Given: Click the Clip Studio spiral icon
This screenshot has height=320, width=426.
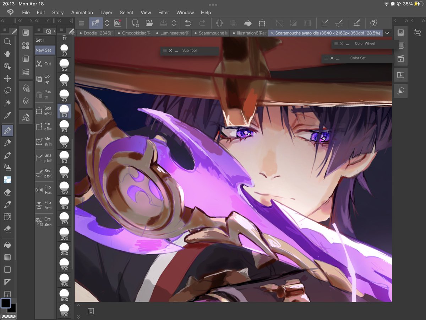Looking at the screenshot, I should click(x=118, y=23).
